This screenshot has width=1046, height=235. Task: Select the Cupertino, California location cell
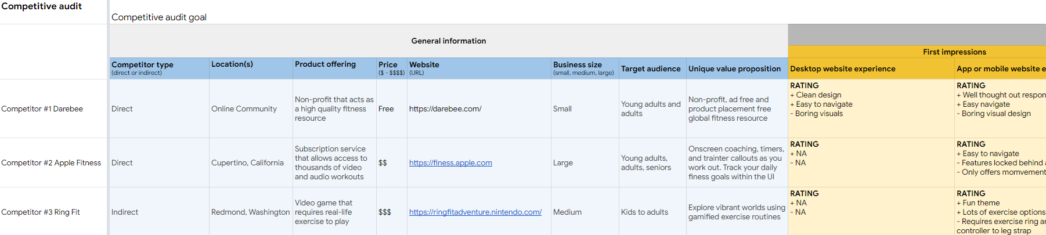pos(247,163)
